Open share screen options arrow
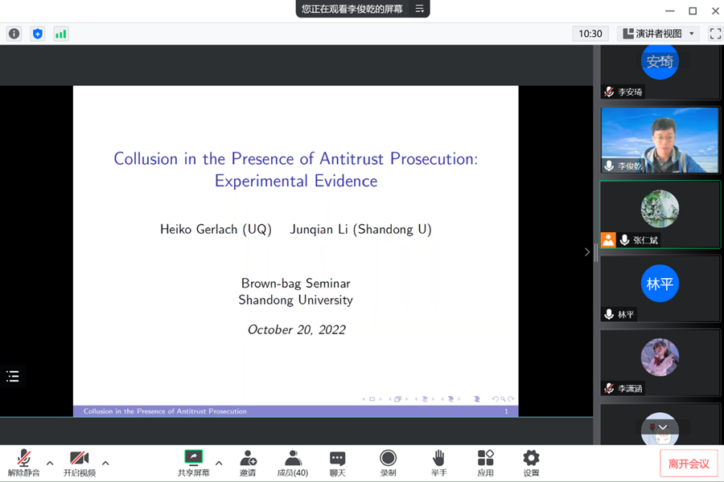 pos(219,463)
